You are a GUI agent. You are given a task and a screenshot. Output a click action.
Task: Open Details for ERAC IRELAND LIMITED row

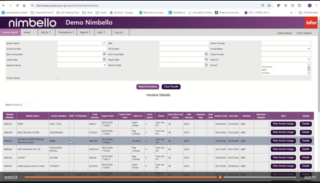click(306, 132)
